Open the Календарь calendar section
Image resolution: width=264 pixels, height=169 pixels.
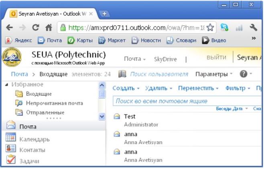[x=35, y=139]
